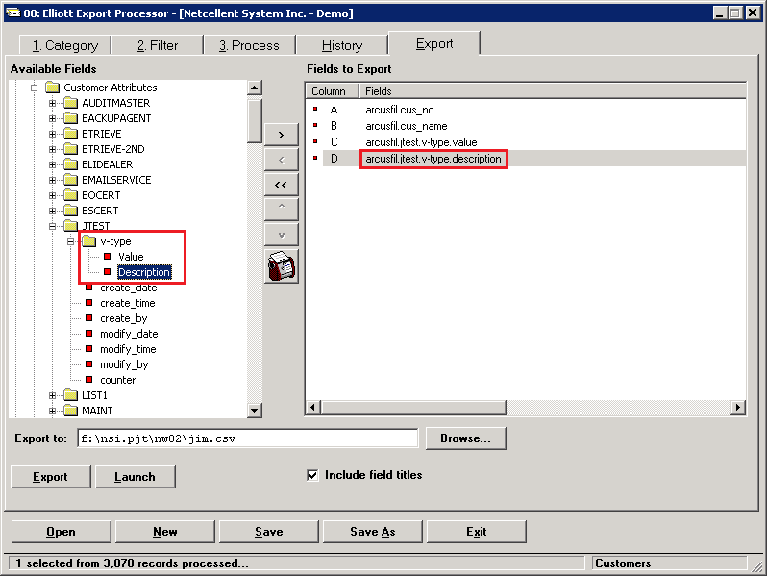This screenshot has height=576, width=767.
Task: Add field with the > arrow button
Action: [x=282, y=135]
